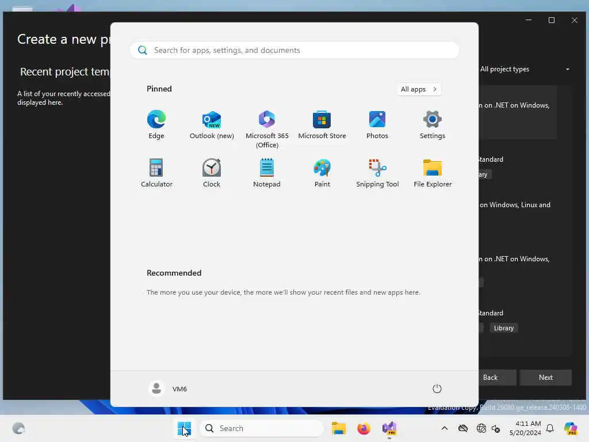This screenshot has height=442, width=589.
Task: Open the notifications bell icon
Action: point(550,428)
